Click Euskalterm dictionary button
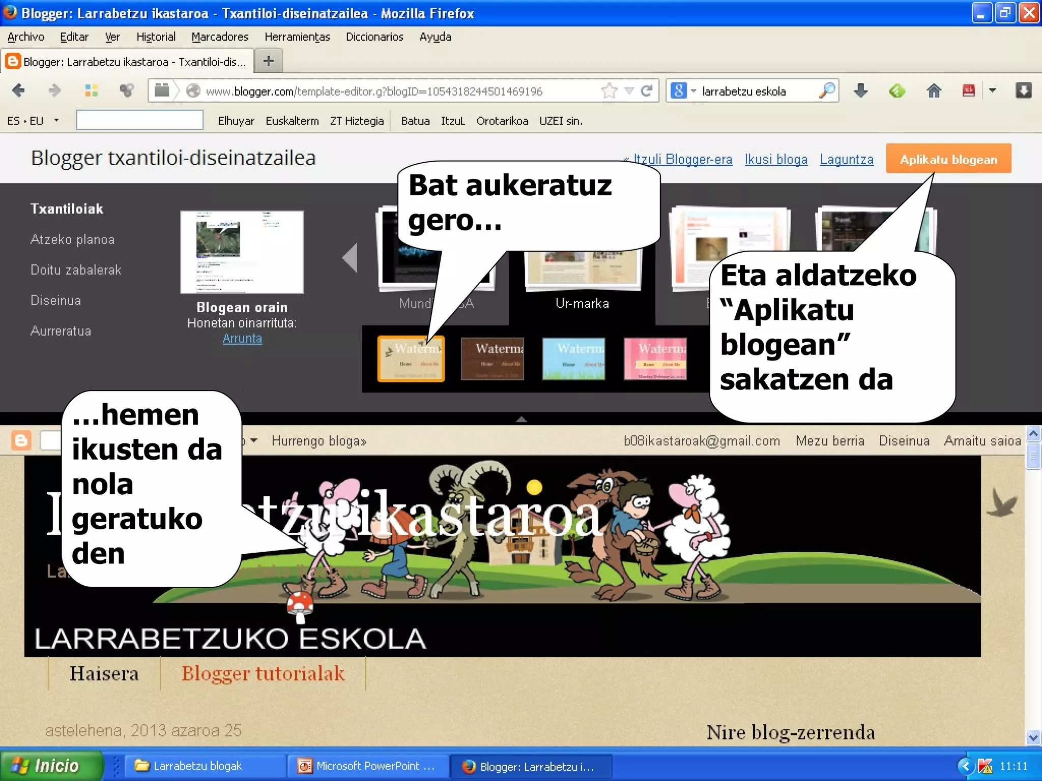Screen dimensions: 1042x781 [x=292, y=121]
